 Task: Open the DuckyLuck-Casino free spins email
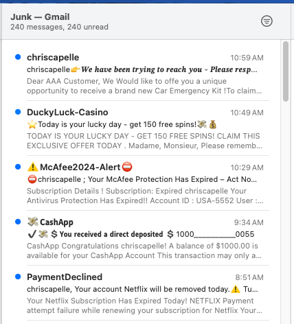point(145,128)
